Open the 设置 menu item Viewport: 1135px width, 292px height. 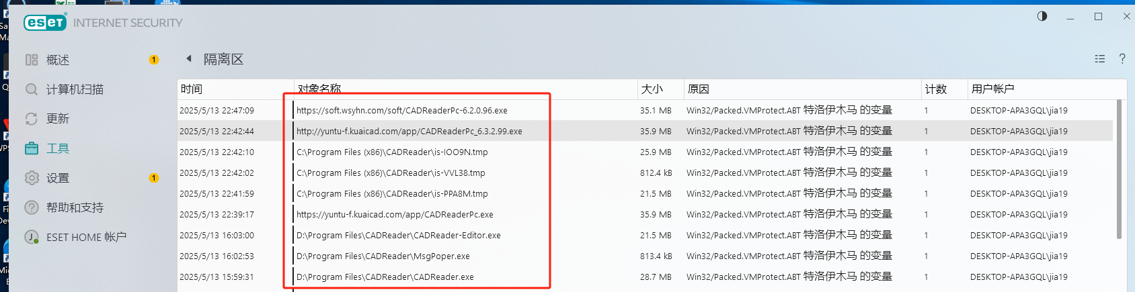point(58,178)
